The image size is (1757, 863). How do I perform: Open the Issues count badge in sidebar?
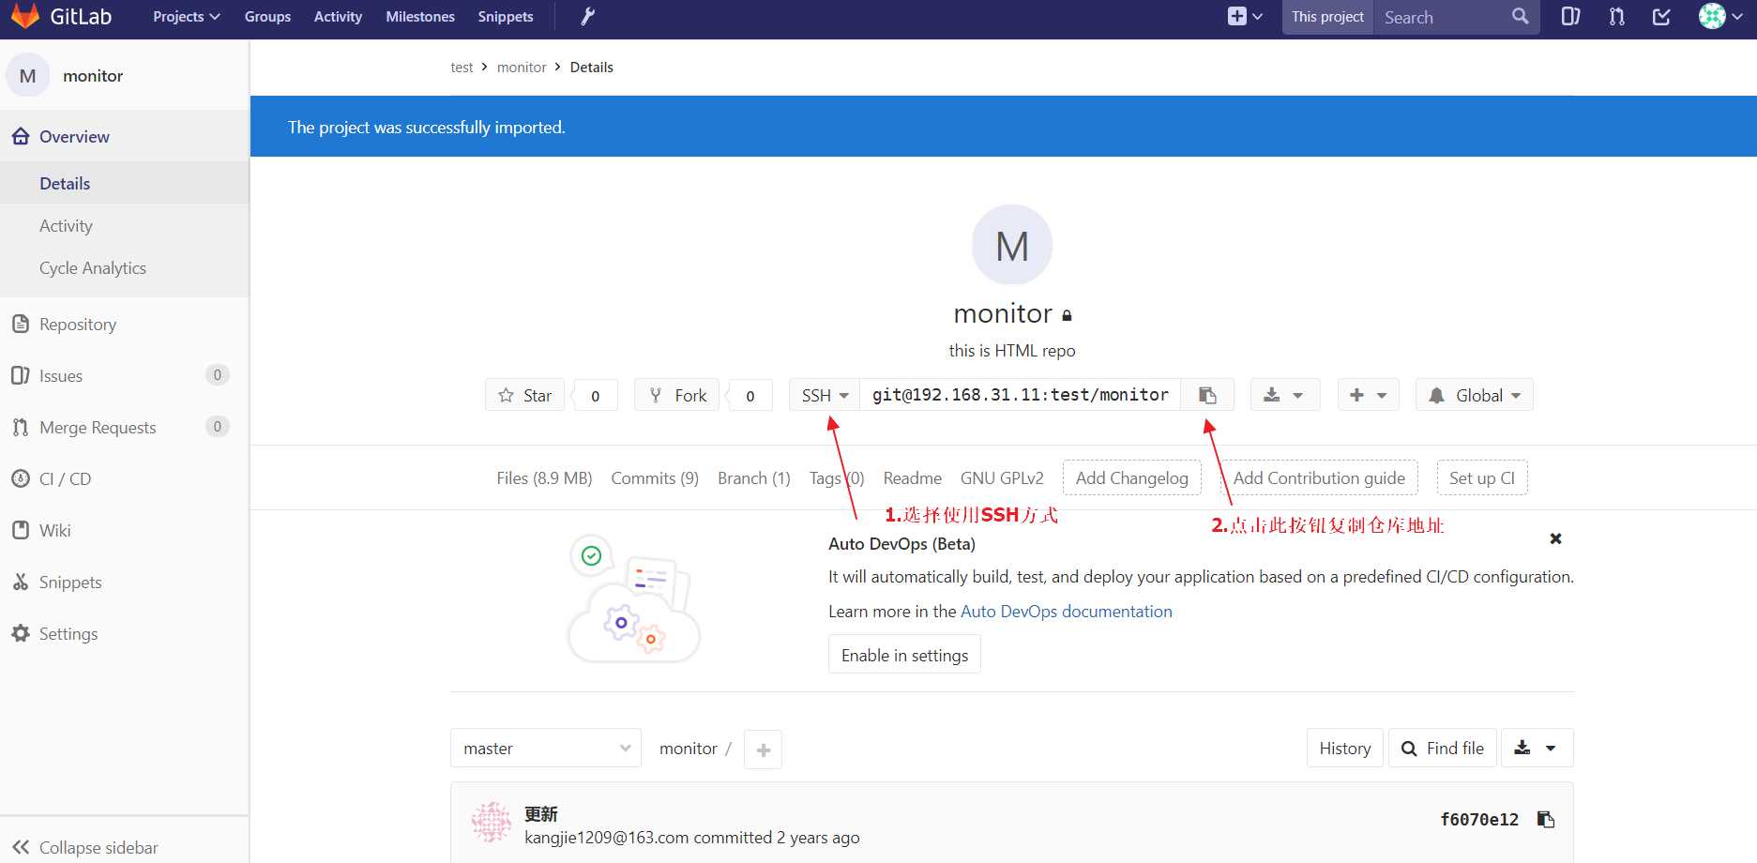[217, 375]
